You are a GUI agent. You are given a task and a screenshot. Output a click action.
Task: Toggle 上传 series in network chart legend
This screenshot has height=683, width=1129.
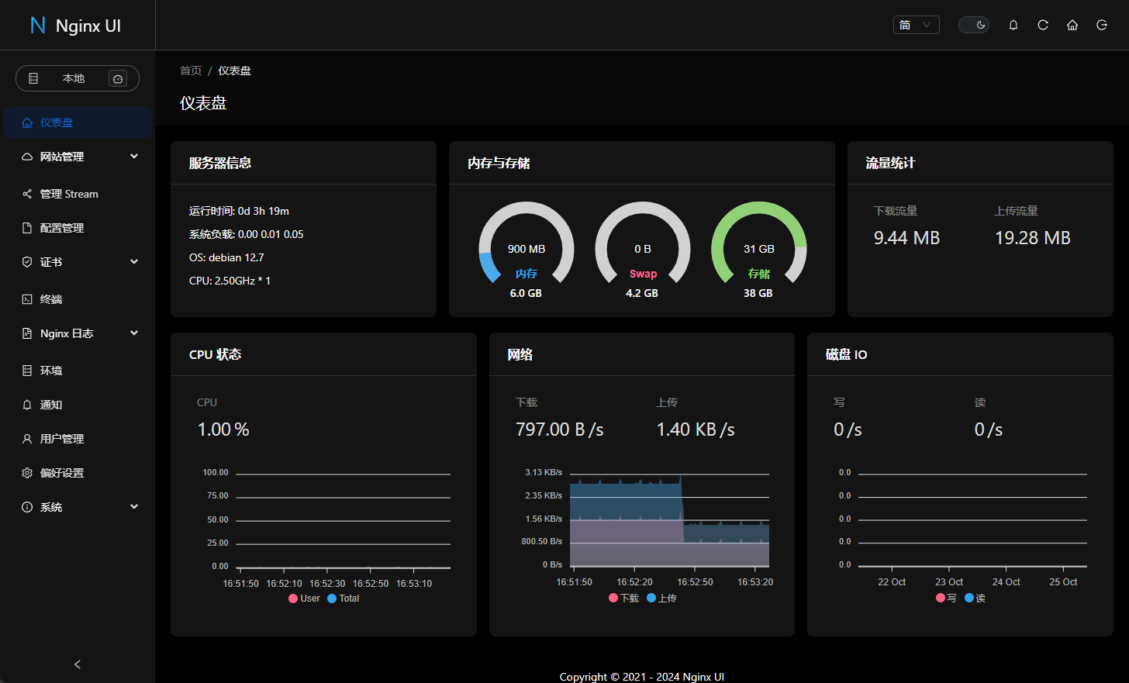click(661, 598)
